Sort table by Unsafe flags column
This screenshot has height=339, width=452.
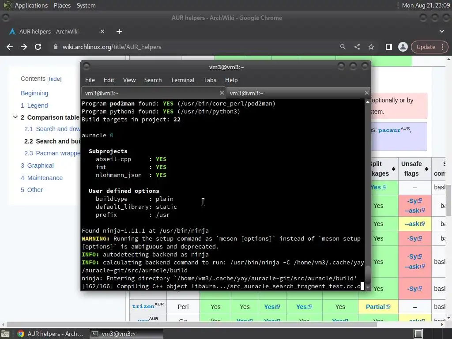pos(426,169)
